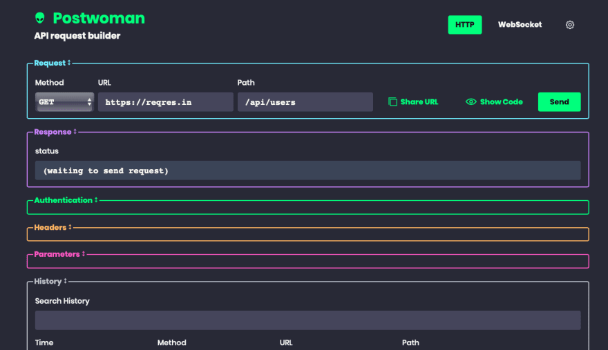
Task: Click the 'API request builder' subtitle
Action: (x=77, y=36)
